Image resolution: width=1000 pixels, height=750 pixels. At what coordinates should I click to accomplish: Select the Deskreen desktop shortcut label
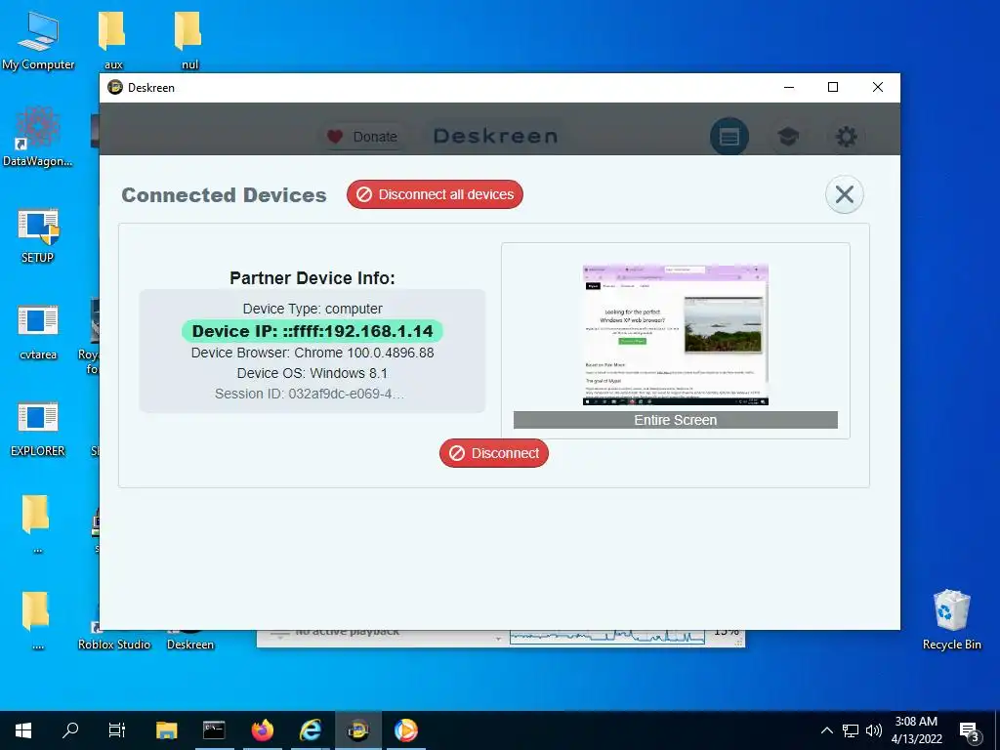coord(190,645)
